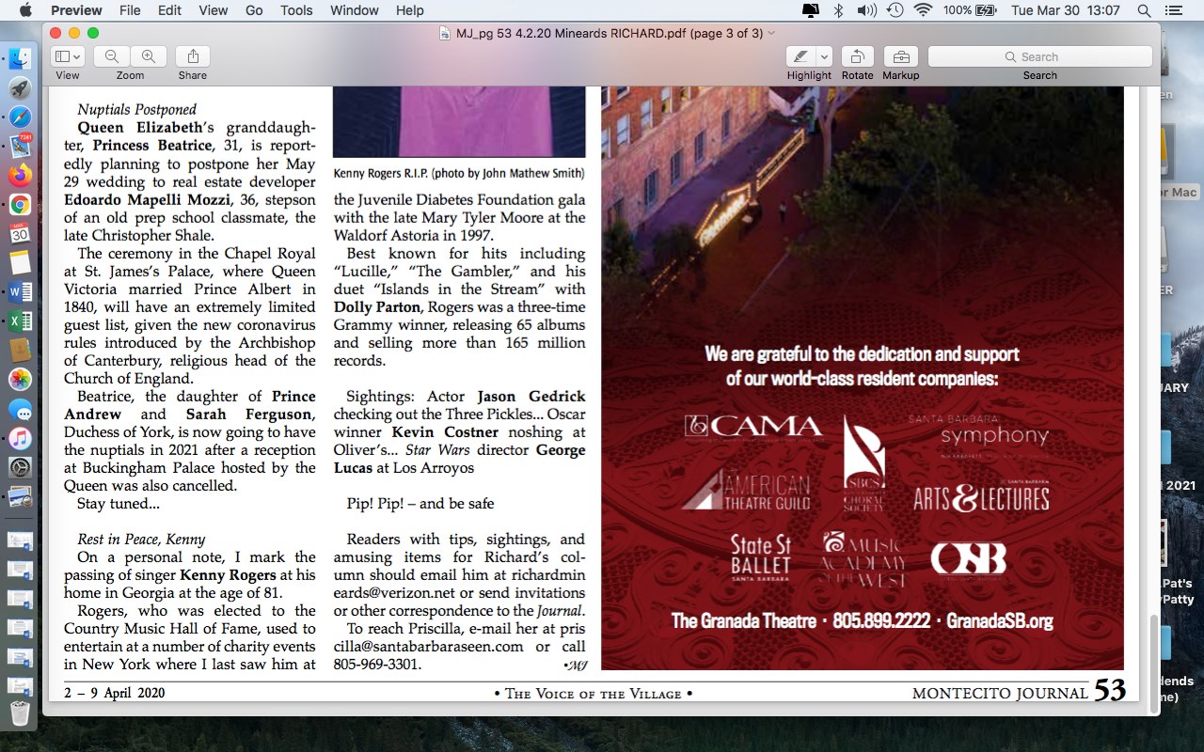This screenshot has height=752, width=1204.
Task: Open Mail with unread badge in Dock
Action: click(20, 146)
